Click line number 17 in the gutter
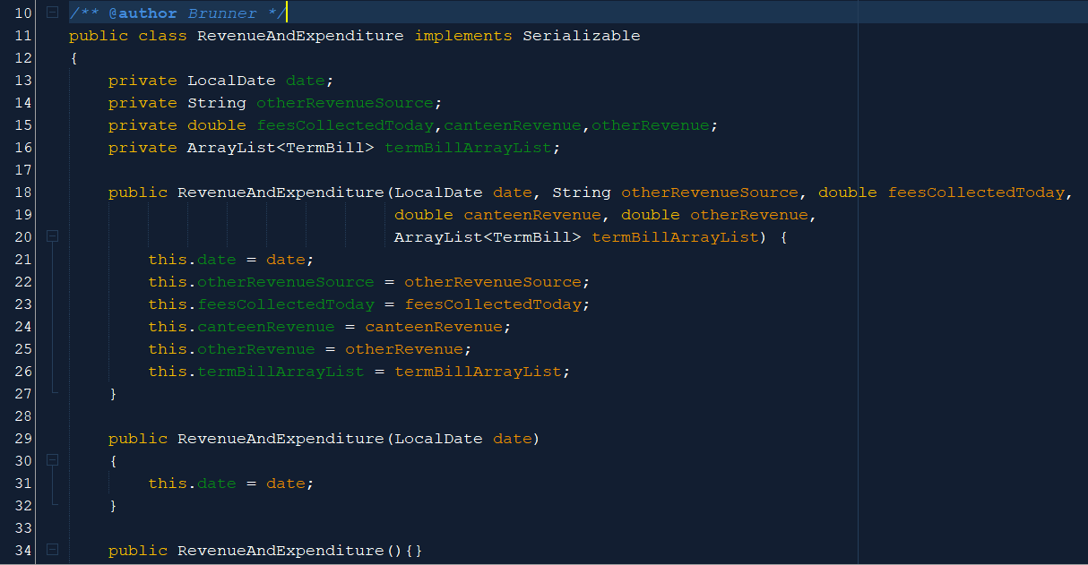 23,170
